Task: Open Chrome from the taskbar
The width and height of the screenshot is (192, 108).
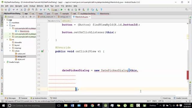Action: coord(92,105)
